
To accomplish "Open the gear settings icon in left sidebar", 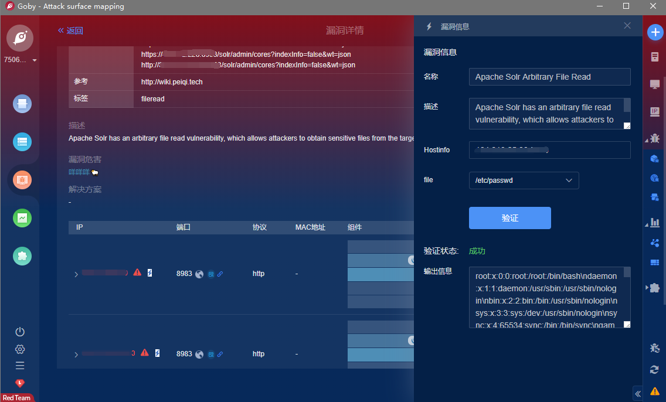I will pos(20,349).
